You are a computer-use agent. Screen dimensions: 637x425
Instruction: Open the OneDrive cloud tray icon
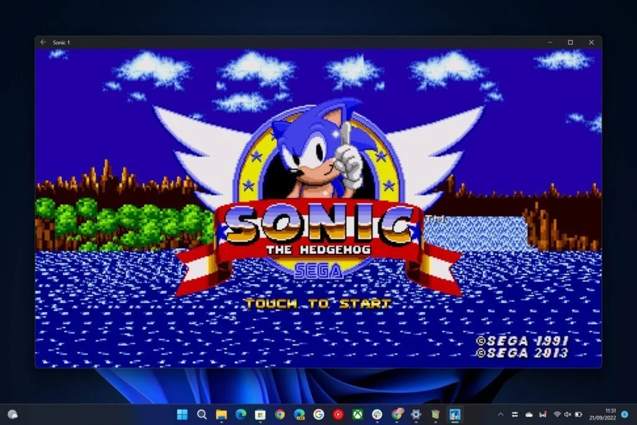[x=529, y=414]
